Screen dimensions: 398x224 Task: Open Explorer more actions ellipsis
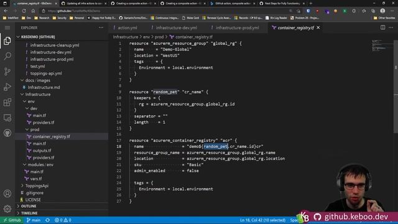pyautogui.click(x=101, y=27)
